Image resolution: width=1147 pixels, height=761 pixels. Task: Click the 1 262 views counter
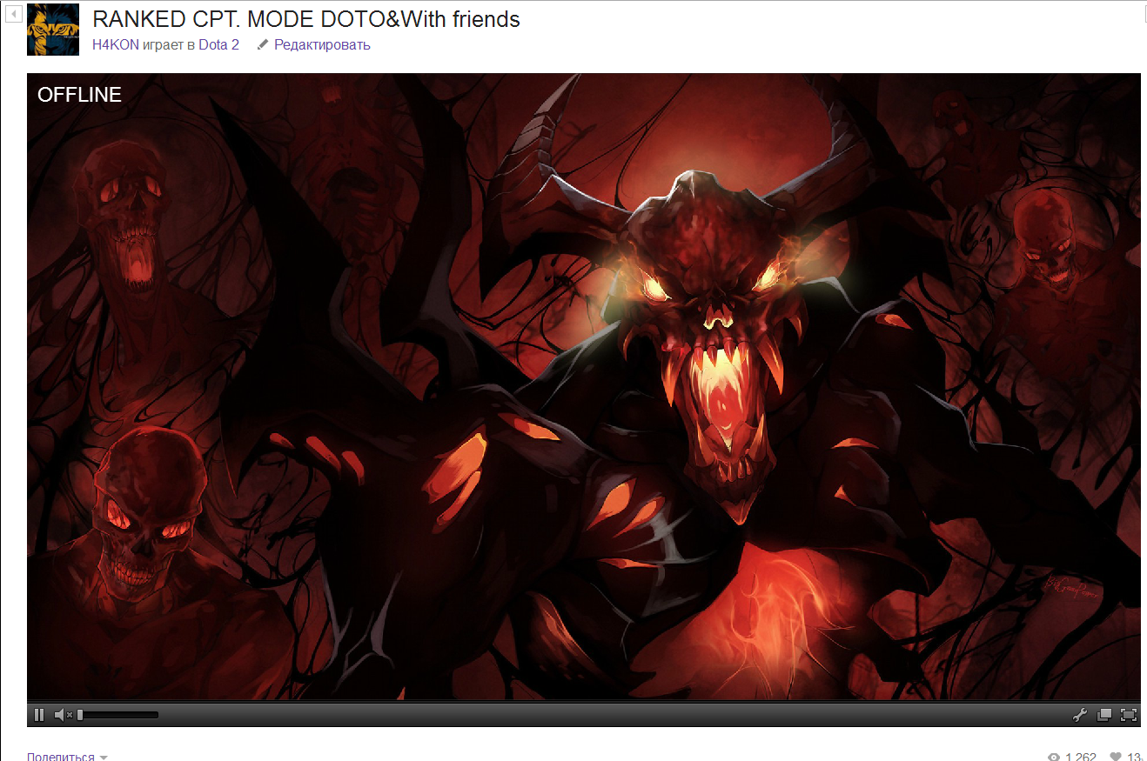point(1072,757)
